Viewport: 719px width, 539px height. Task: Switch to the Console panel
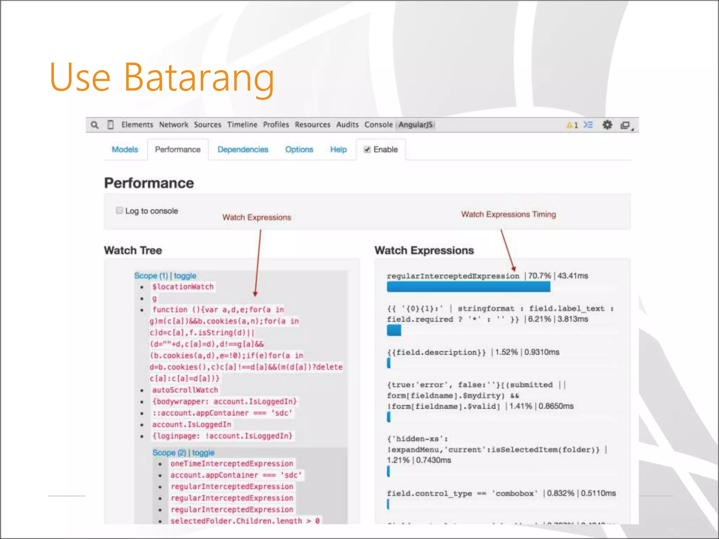378,125
